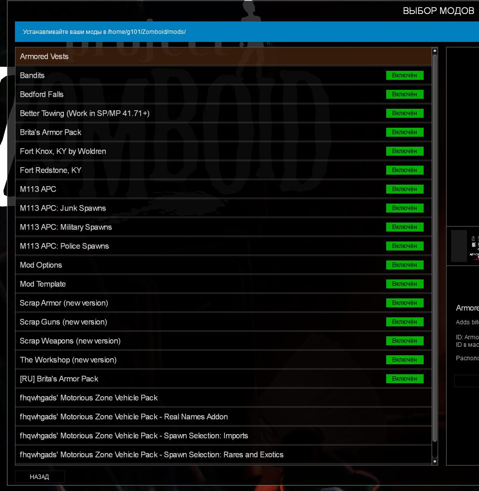Select the Better Towing mod name

click(x=84, y=113)
